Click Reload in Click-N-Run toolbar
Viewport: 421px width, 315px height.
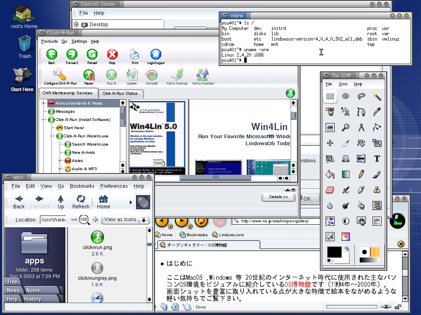[92, 57]
